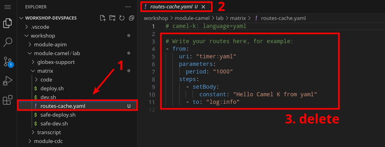Open the hamburger application menu

[x=8, y=7]
